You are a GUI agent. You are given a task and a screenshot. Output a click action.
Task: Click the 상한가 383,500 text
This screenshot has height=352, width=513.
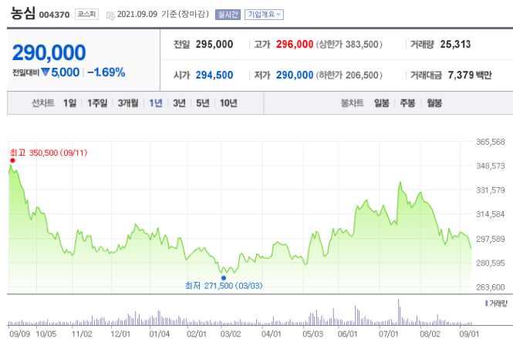tap(349, 44)
